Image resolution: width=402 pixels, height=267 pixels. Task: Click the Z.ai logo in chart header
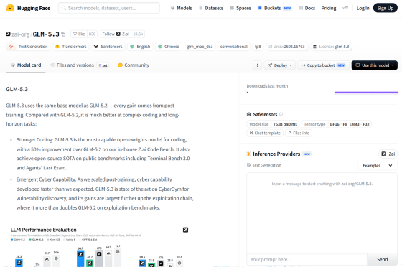coord(185,230)
